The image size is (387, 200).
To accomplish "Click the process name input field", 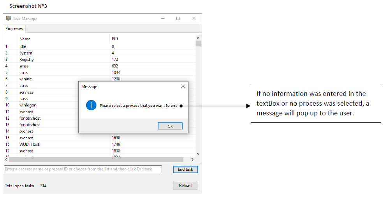I will (x=83, y=169).
